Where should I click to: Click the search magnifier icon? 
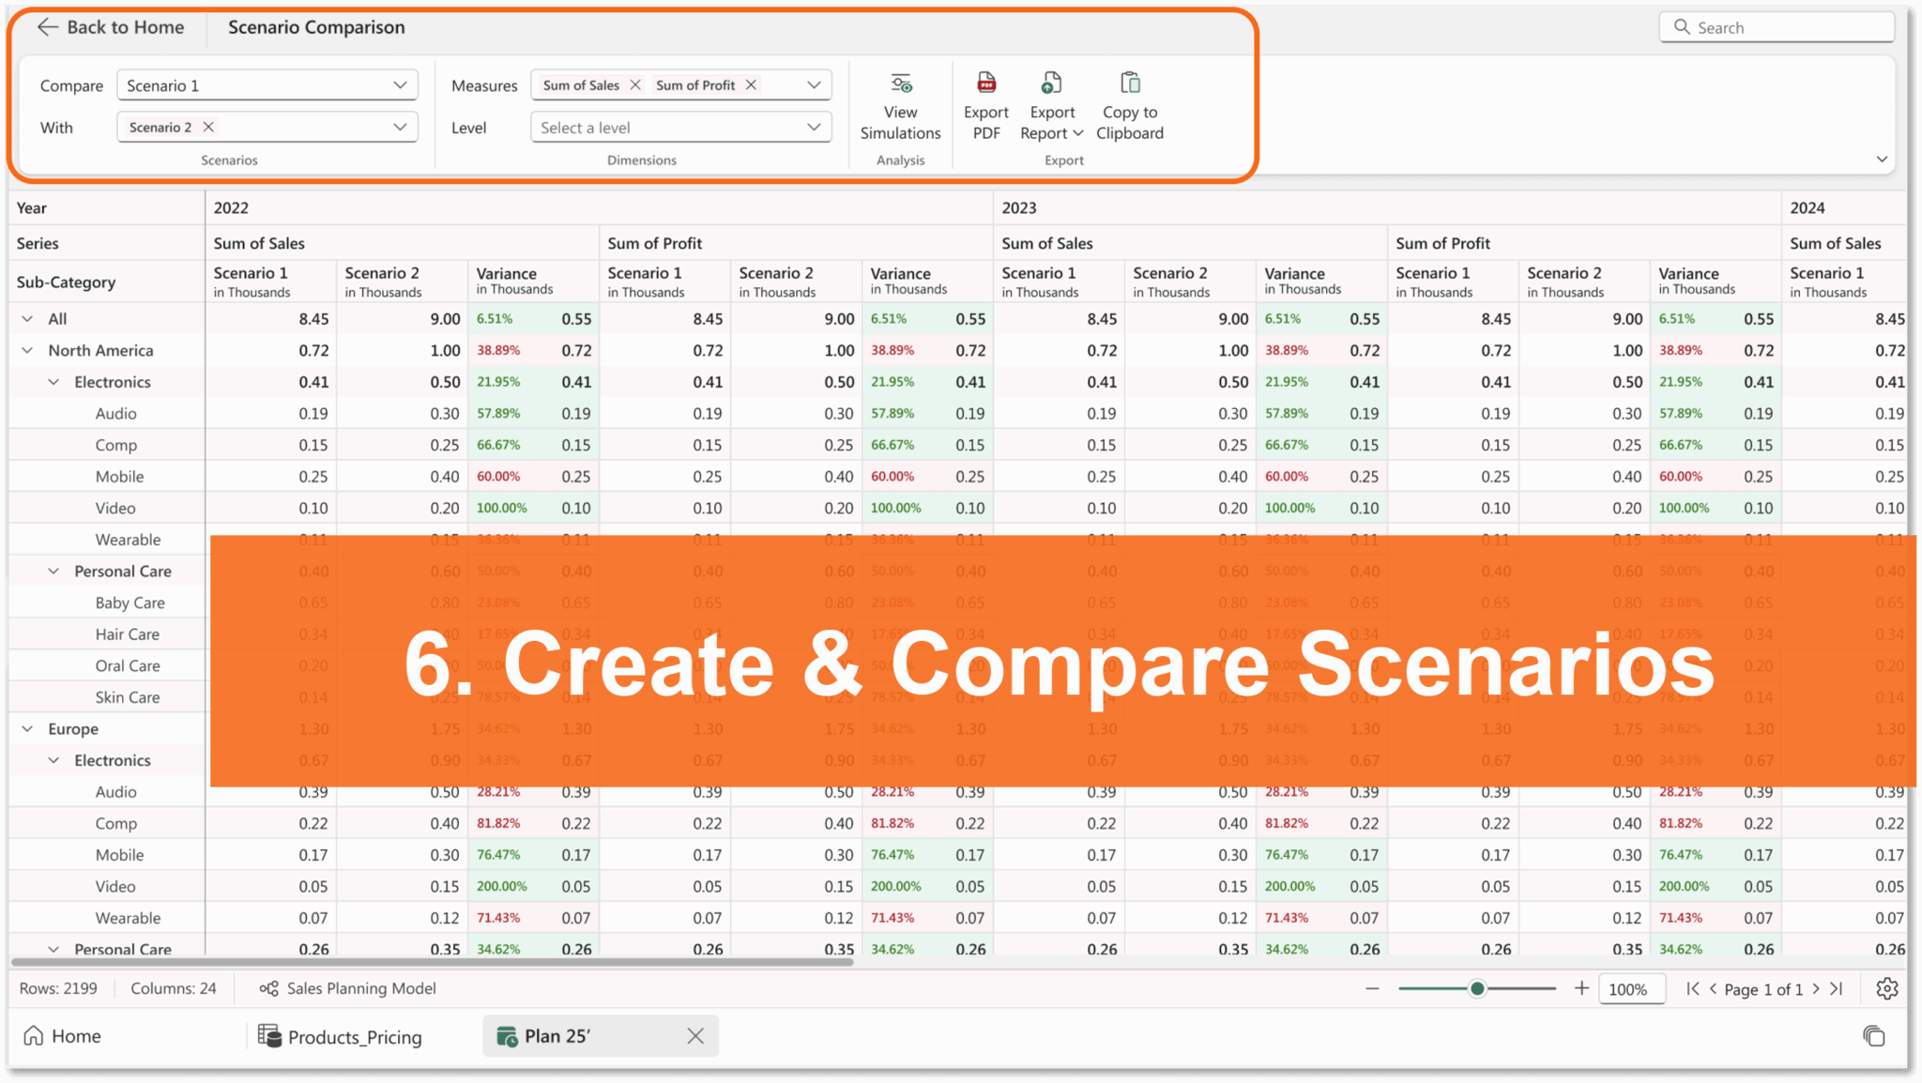click(x=1683, y=26)
